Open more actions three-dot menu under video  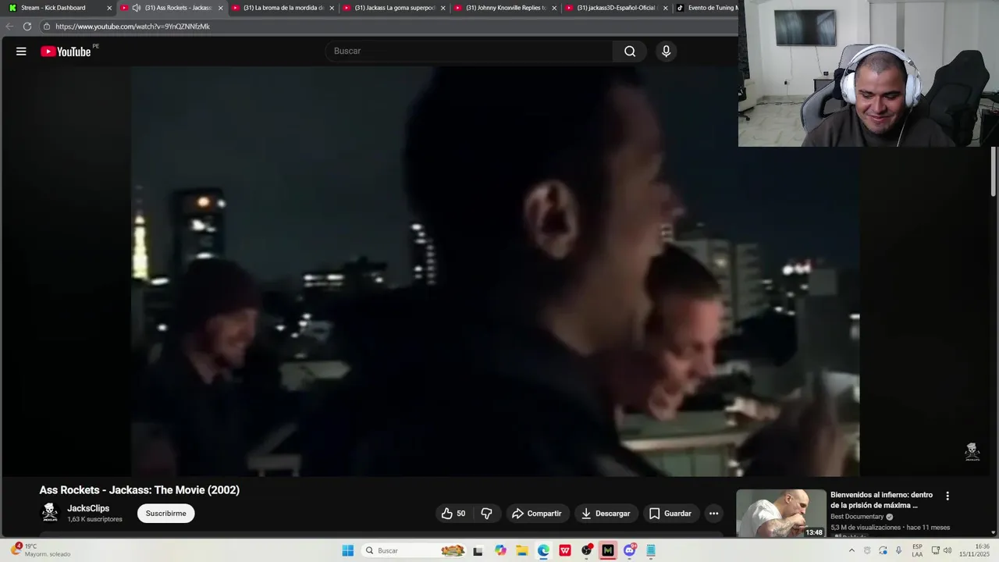(x=713, y=514)
